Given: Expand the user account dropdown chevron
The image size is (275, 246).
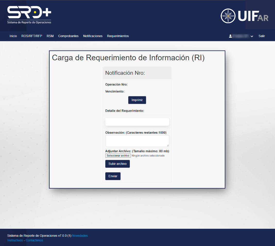Looking at the screenshot, I should pyautogui.click(x=252, y=36).
